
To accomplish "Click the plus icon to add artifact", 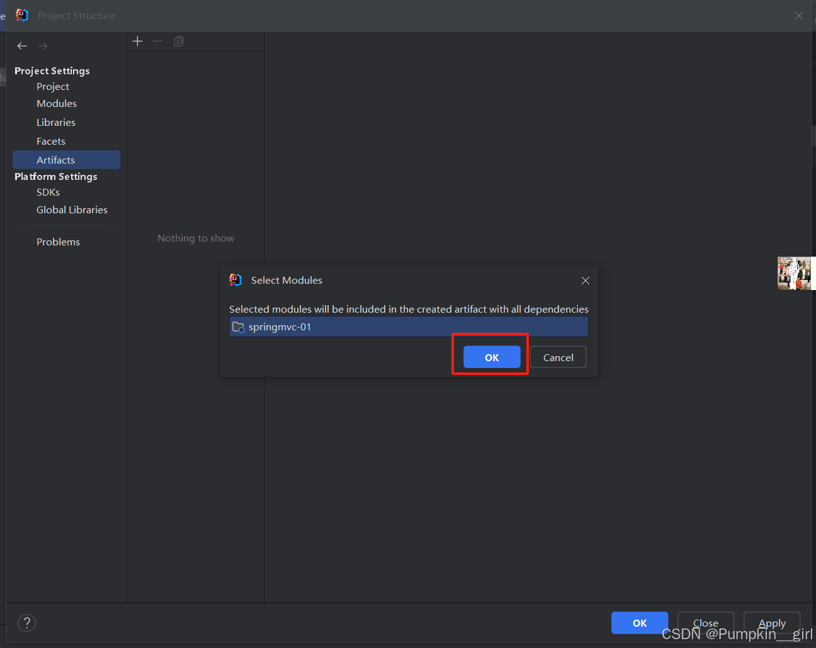I will [138, 42].
